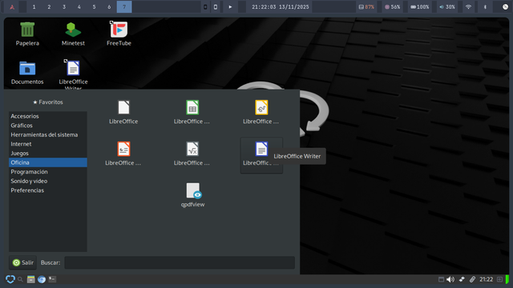This screenshot has height=288, width=513.
Task: Focus the Buscar search field
Action: (x=180, y=262)
